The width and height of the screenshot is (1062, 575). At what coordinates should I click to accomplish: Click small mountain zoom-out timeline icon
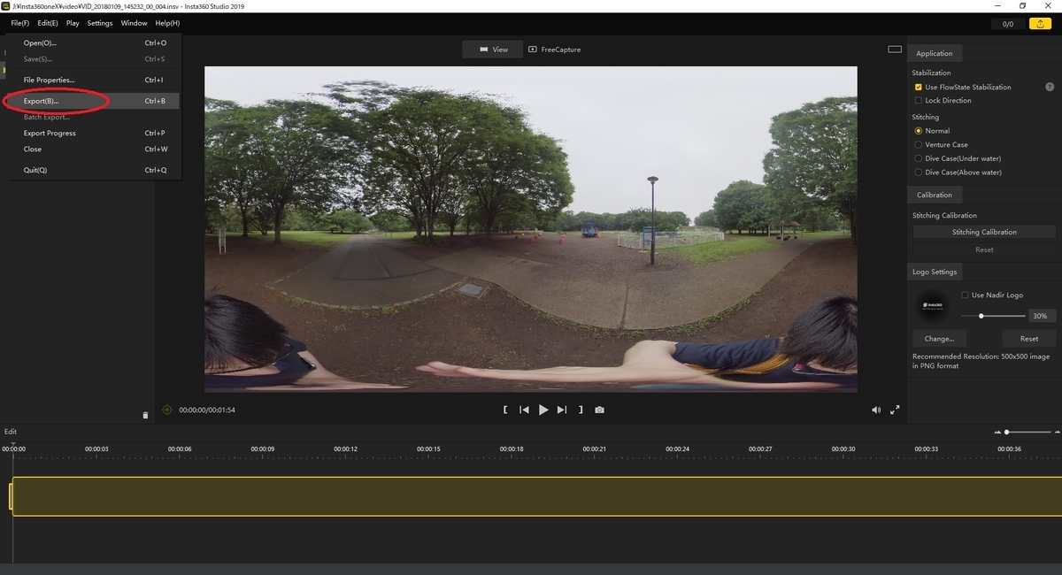click(x=998, y=432)
